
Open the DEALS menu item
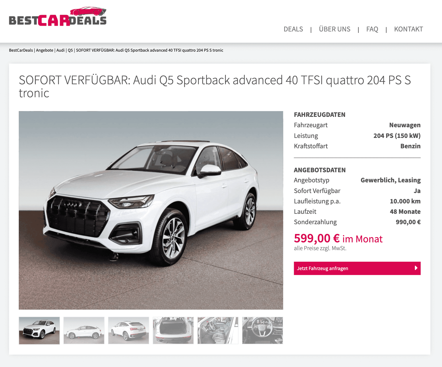(293, 29)
